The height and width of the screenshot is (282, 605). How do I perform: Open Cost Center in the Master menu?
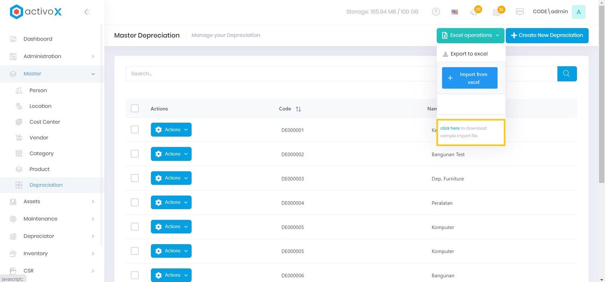pyautogui.click(x=45, y=122)
